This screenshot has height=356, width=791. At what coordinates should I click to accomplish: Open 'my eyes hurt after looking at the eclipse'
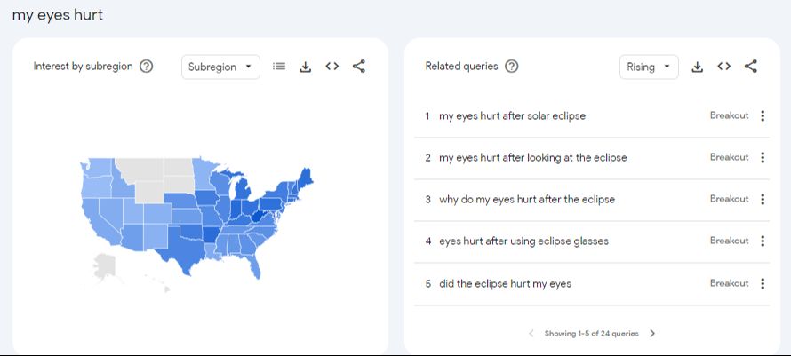532,158
